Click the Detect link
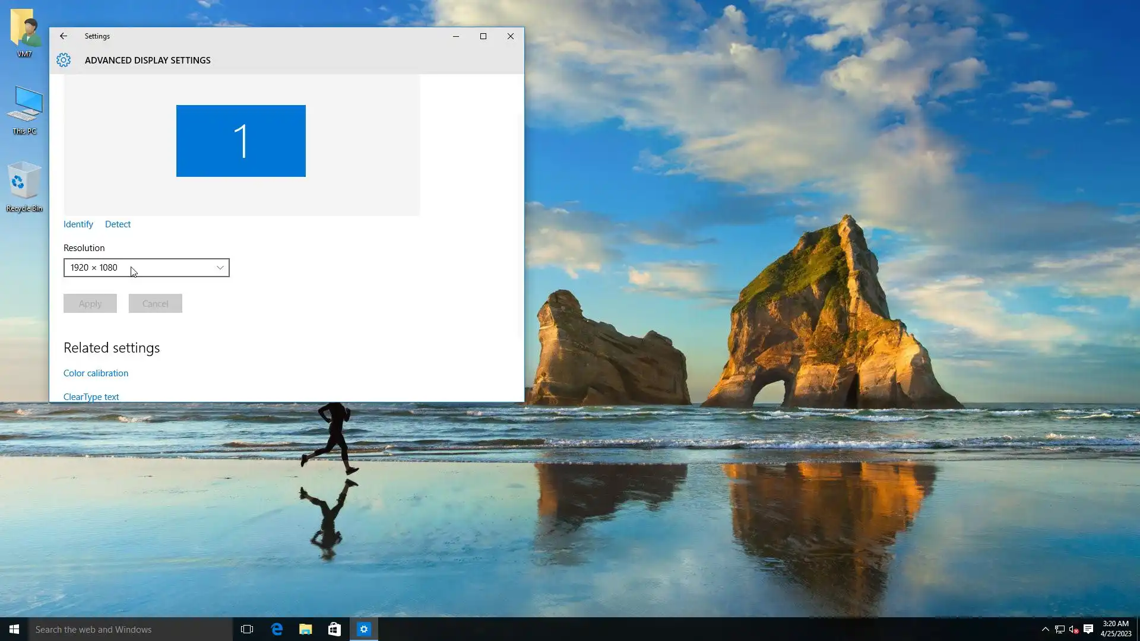Image resolution: width=1140 pixels, height=641 pixels. click(x=118, y=224)
